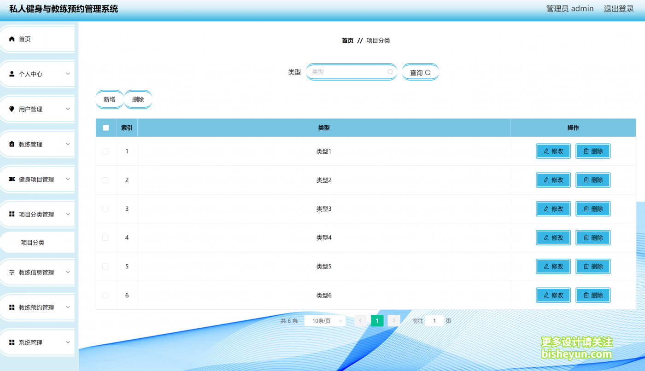
Task: Click the magnifier icon inside the 类型 search box
Action: (390, 72)
